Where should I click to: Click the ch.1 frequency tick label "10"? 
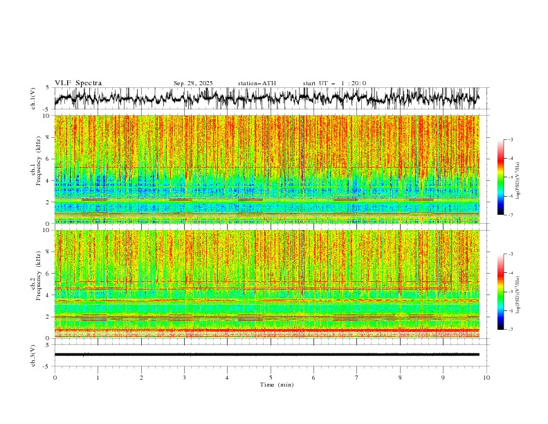coord(47,116)
